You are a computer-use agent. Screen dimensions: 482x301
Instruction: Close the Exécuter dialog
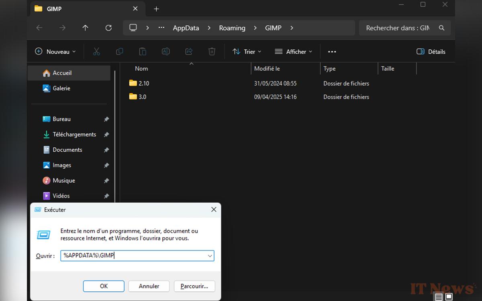[214, 209]
